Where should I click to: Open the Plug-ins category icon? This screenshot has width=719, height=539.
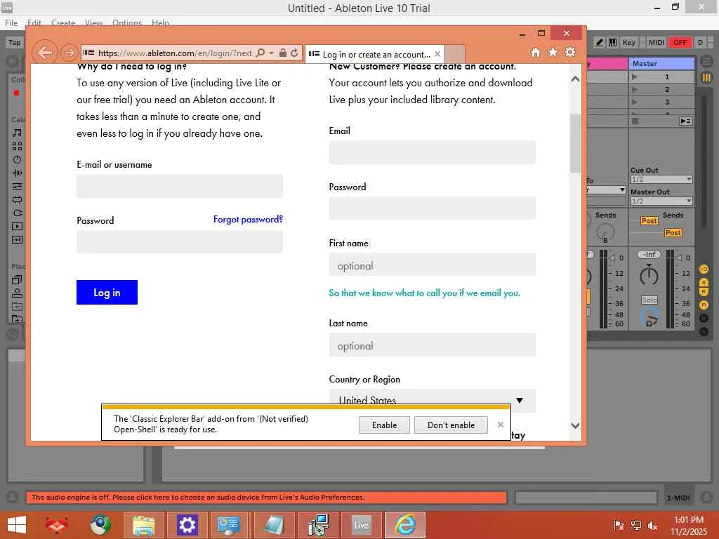pos(17,213)
